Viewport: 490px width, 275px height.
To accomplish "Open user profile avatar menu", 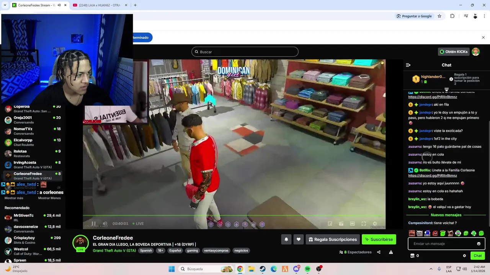I will click(476, 52).
